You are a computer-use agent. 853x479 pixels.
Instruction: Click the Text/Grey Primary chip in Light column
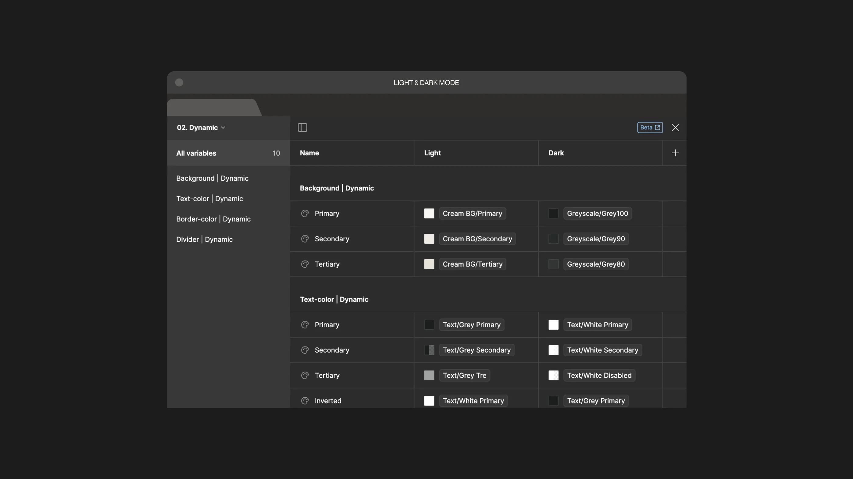coord(472,325)
